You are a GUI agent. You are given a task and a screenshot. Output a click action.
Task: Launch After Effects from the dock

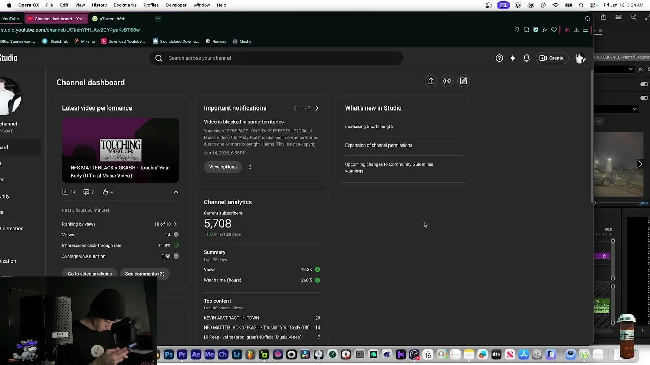point(196,355)
